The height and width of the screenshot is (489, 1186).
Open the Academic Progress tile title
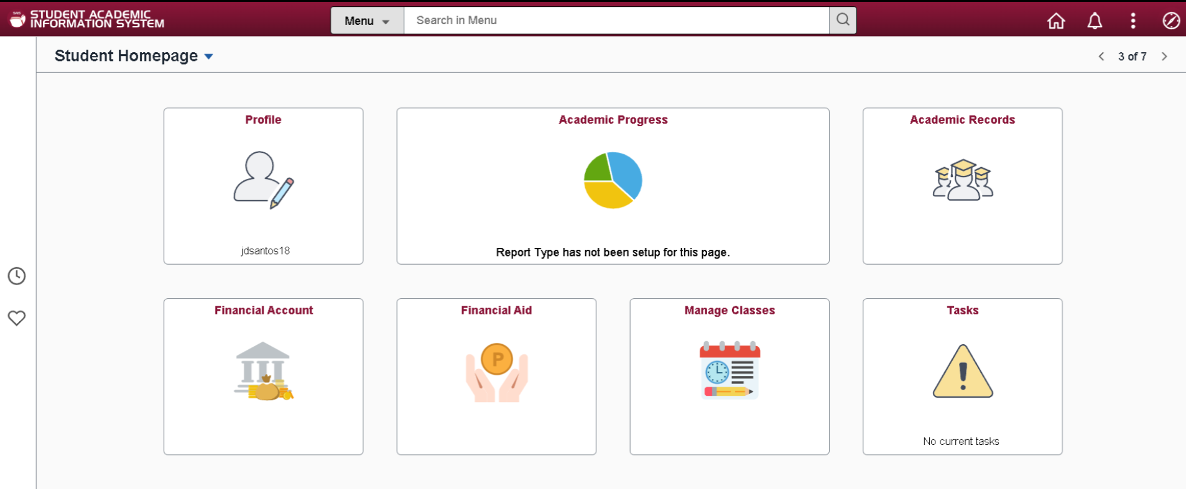coord(613,120)
